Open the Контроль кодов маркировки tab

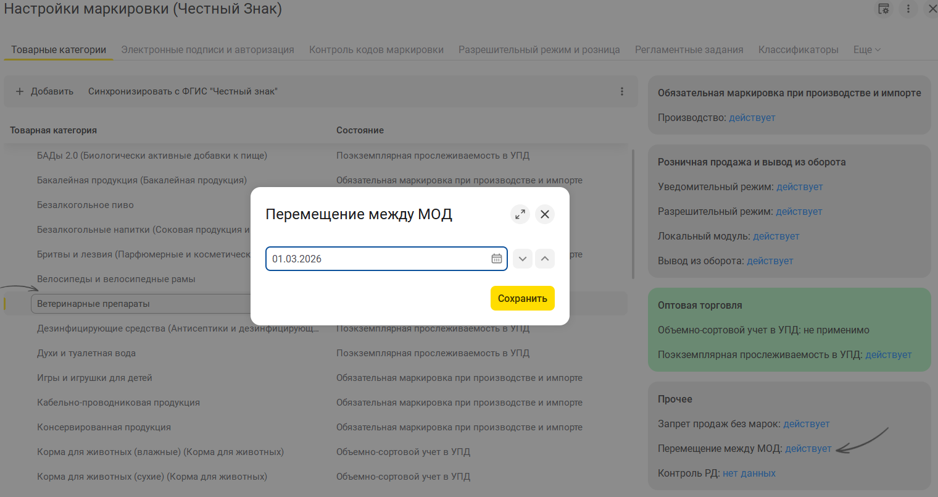point(376,49)
